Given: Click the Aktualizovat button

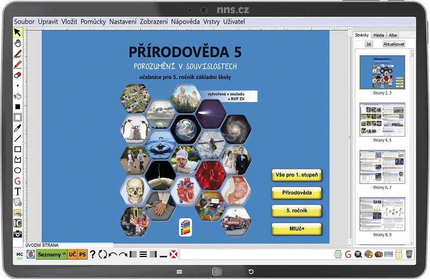Looking at the screenshot, I should coord(394,44).
